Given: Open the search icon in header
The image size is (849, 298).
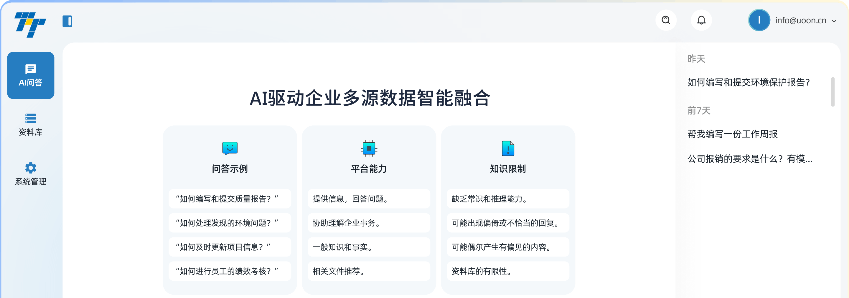Looking at the screenshot, I should coord(666,20).
